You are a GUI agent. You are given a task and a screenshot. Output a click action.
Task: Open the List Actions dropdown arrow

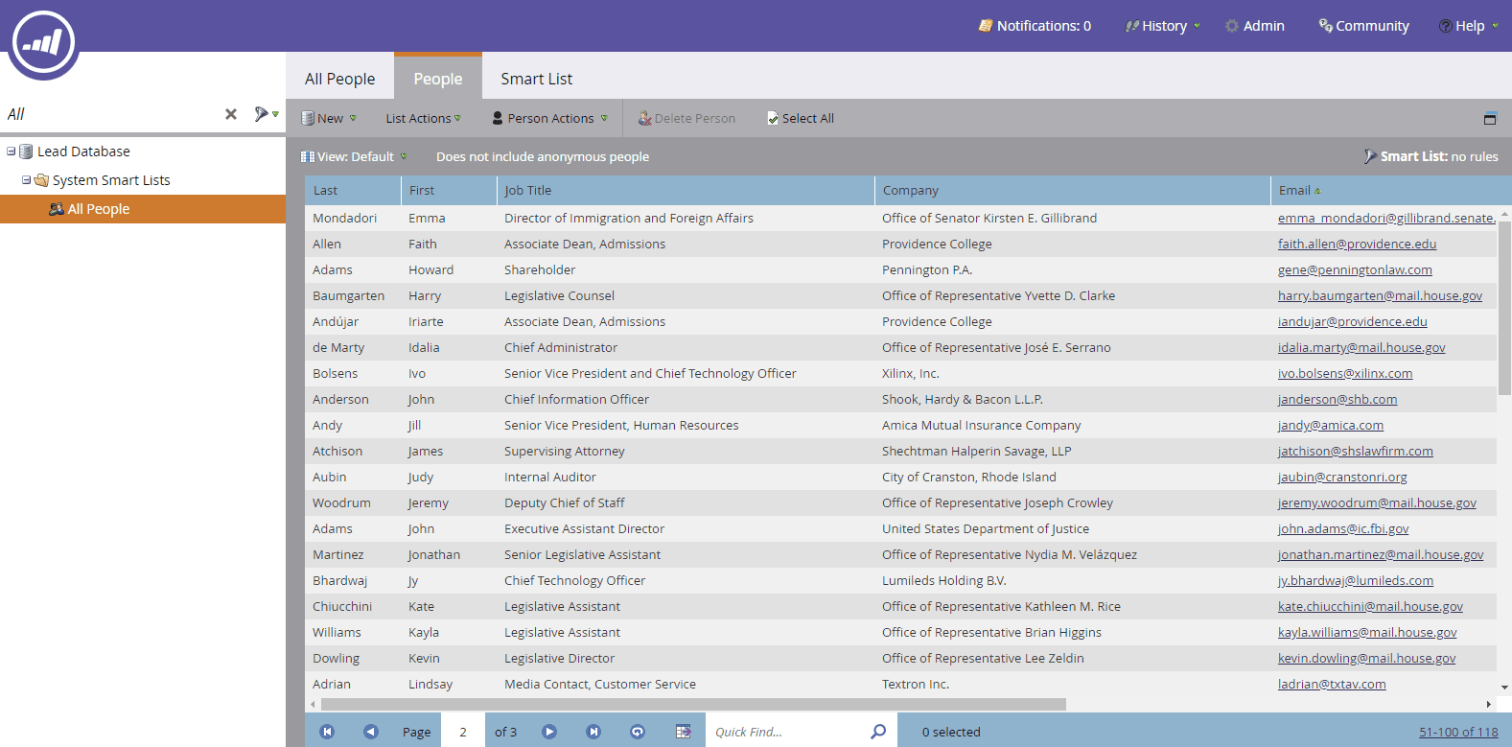coord(457,118)
